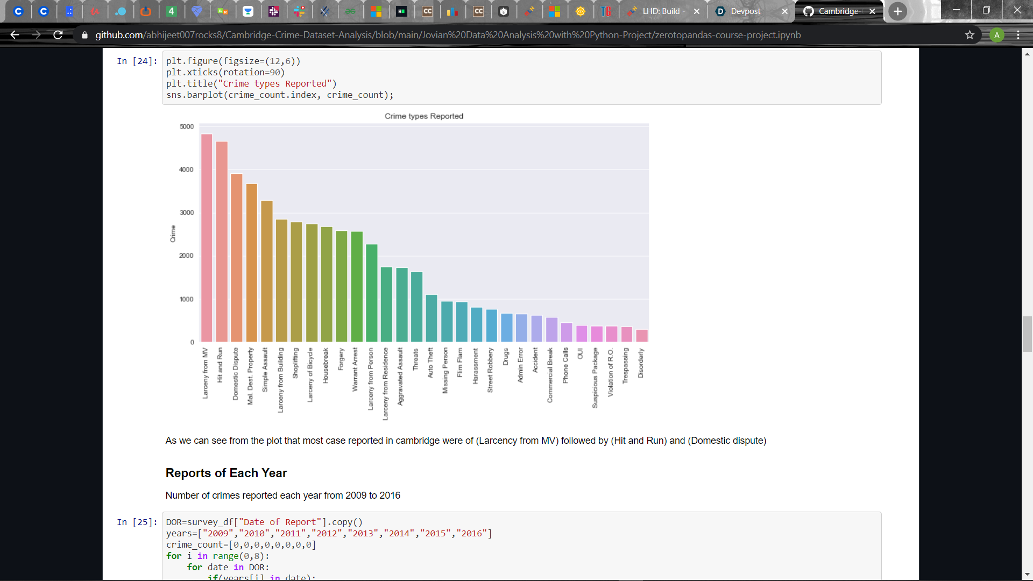Click the browser back arrow
Image resolution: width=1033 pixels, height=581 pixels.
coord(15,35)
